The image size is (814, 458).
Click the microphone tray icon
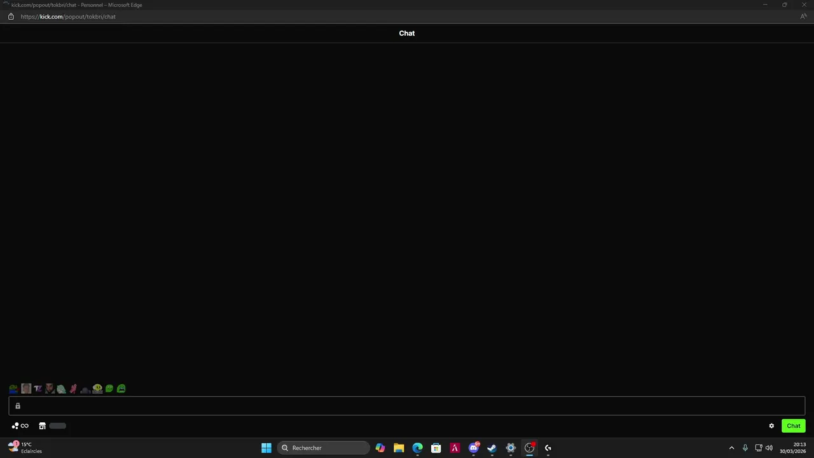pos(745,448)
